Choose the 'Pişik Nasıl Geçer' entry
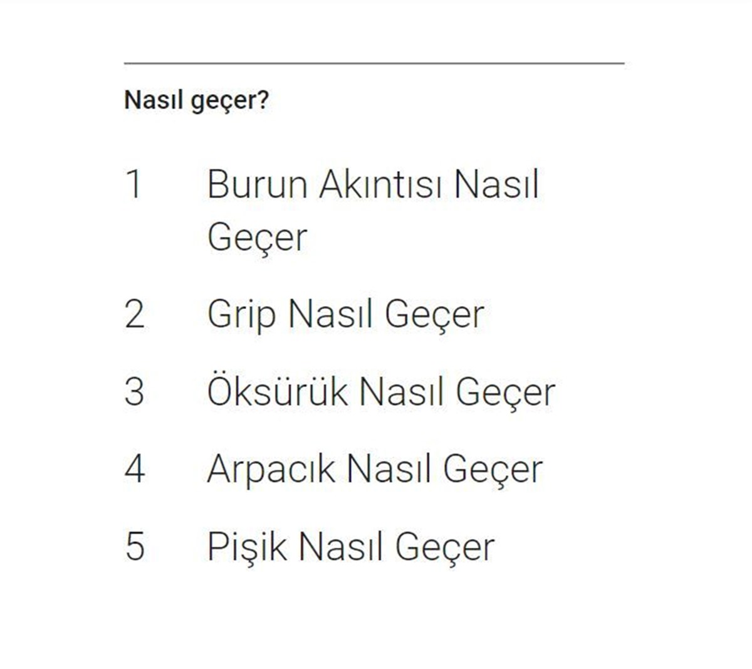 [351, 546]
